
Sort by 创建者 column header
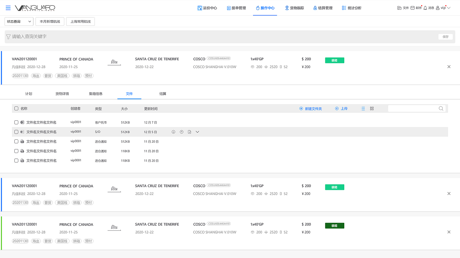point(75,109)
